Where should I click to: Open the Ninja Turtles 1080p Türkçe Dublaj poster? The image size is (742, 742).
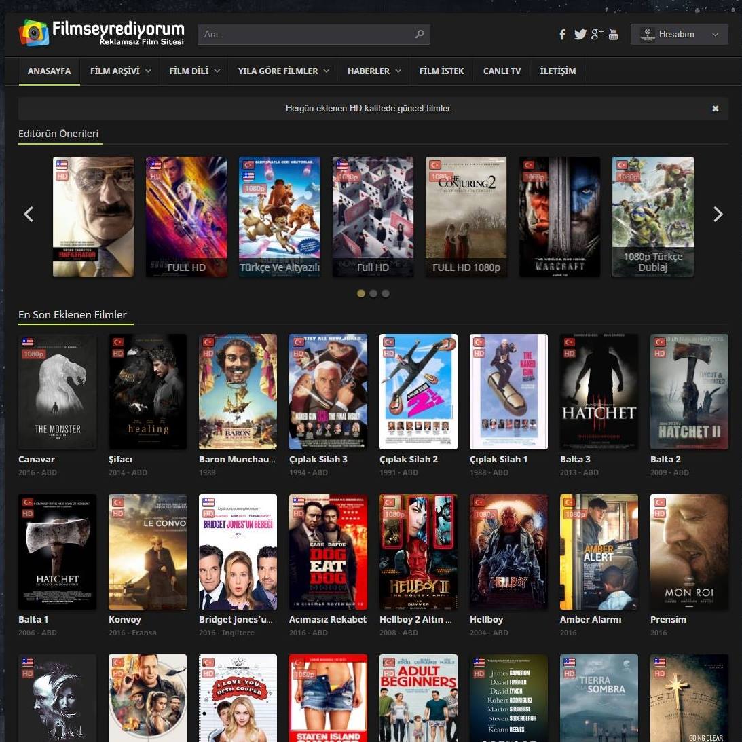pos(652,217)
